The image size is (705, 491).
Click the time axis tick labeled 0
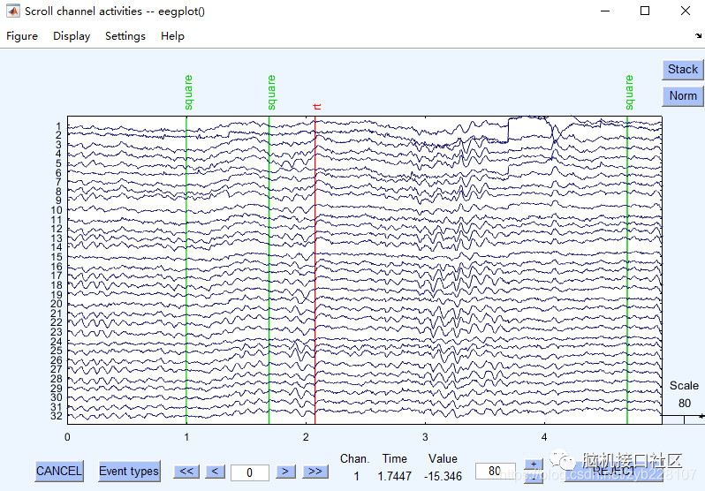coord(67,437)
